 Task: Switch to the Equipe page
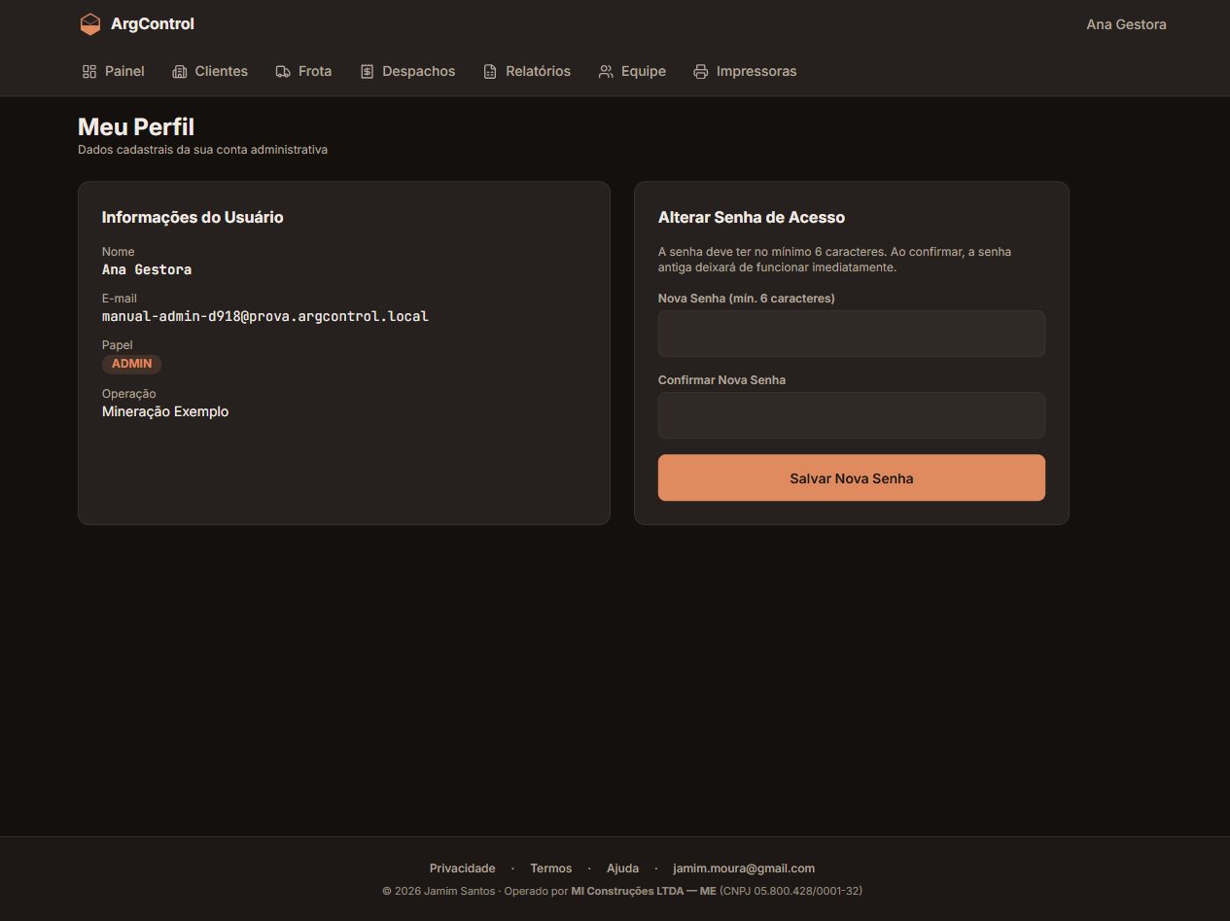click(x=632, y=72)
